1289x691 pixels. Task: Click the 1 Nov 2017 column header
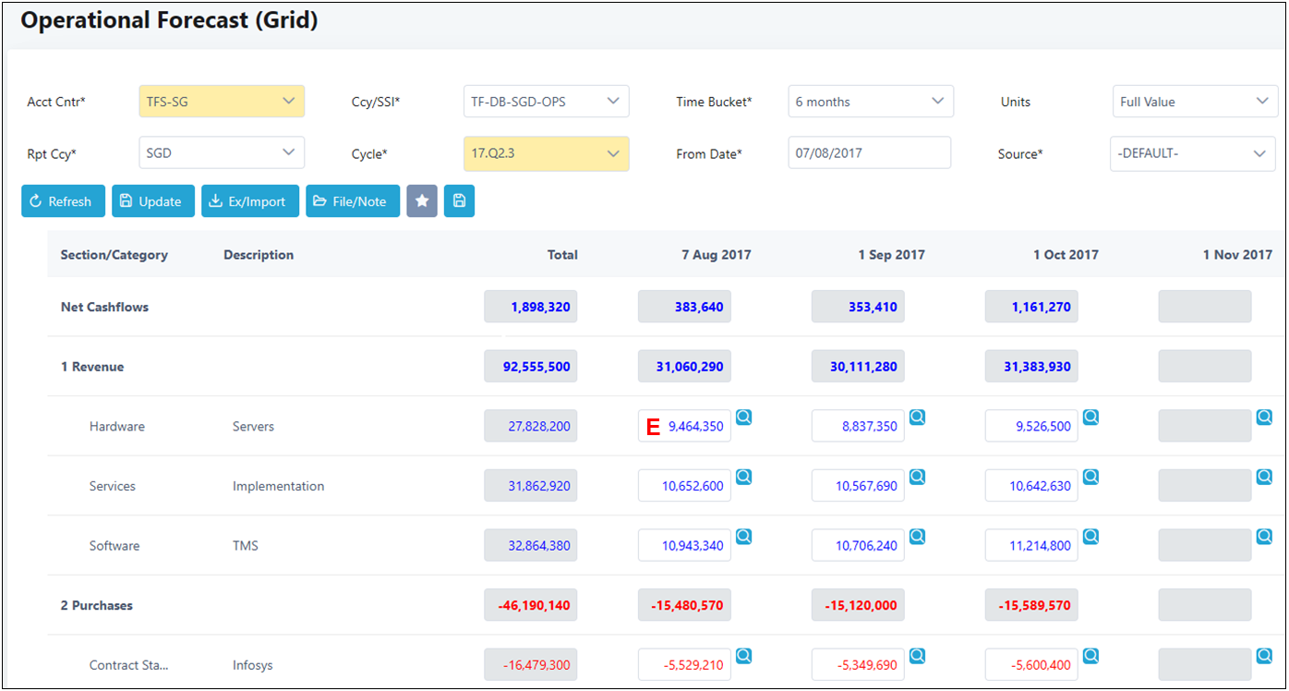click(1237, 255)
